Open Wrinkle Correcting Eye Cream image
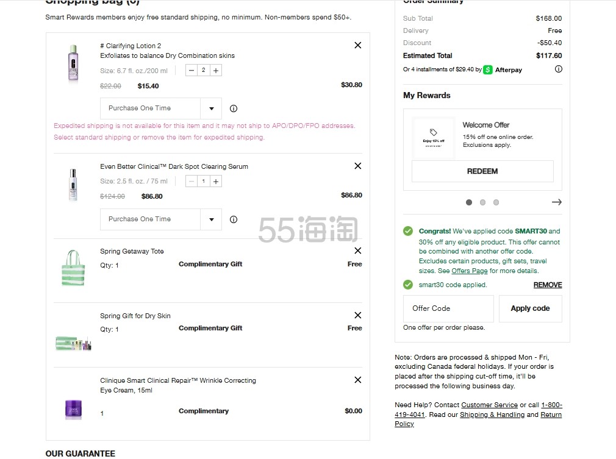 coord(73,410)
